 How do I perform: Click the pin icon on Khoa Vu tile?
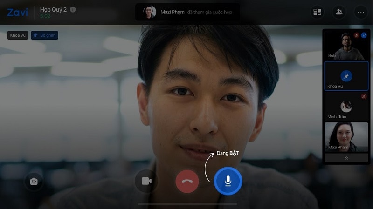pyautogui.click(x=346, y=76)
